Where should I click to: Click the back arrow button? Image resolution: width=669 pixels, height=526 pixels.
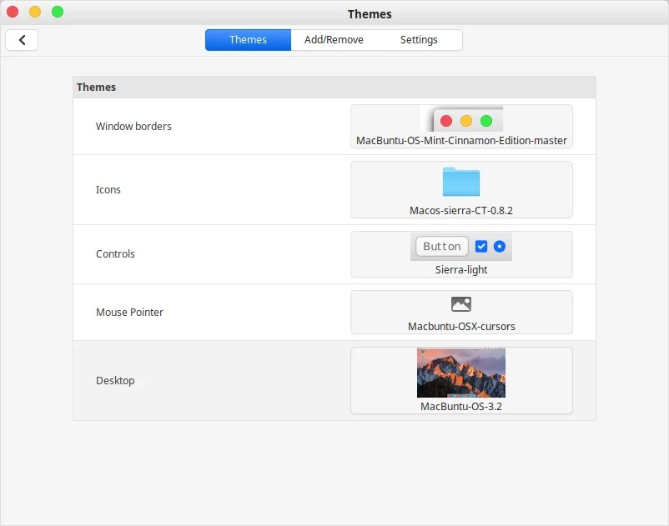22,39
